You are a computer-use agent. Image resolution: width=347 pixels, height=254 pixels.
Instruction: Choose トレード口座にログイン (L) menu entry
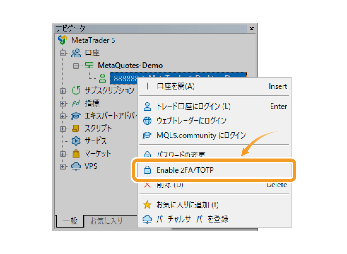[214, 107]
